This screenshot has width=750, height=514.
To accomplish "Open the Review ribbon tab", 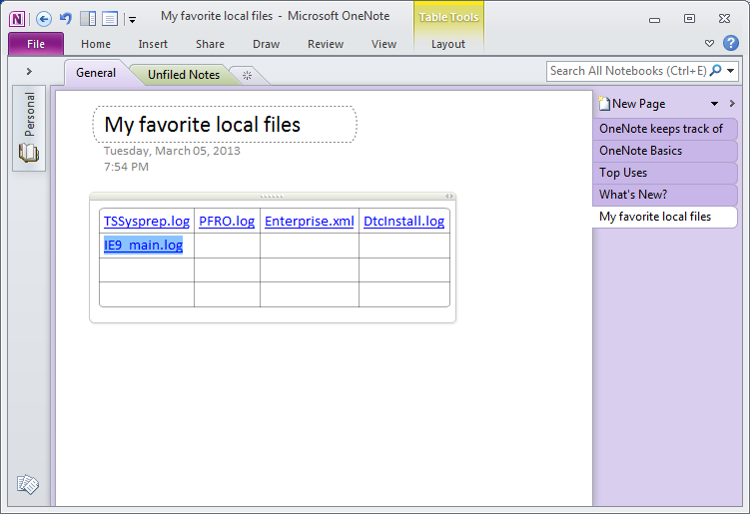I will (326, 44).
